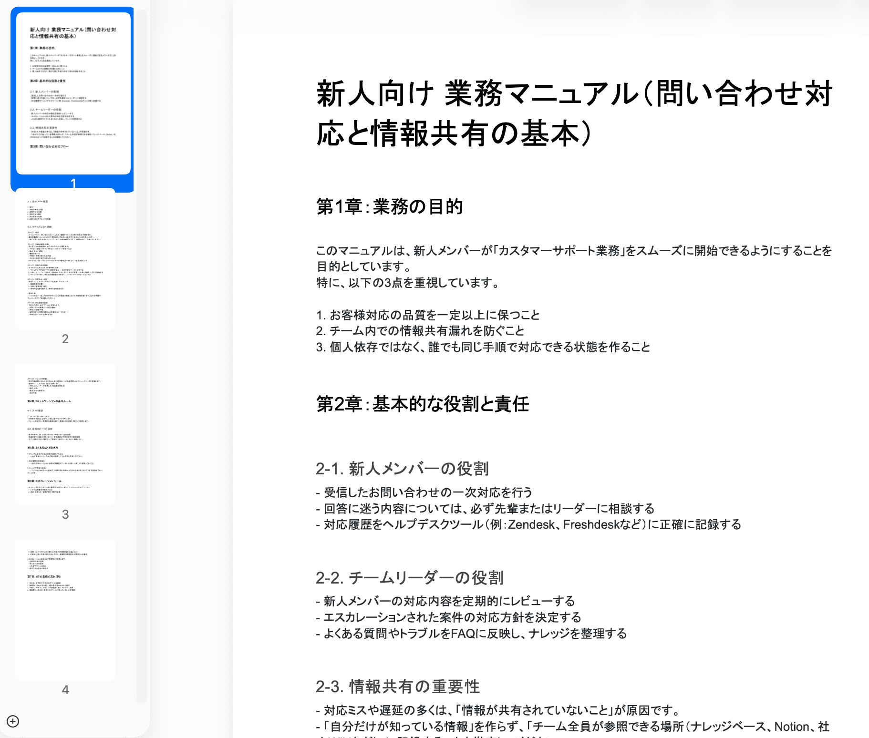The image size is (869, 738).
Task: Click page number label 4
Action: 65,690
